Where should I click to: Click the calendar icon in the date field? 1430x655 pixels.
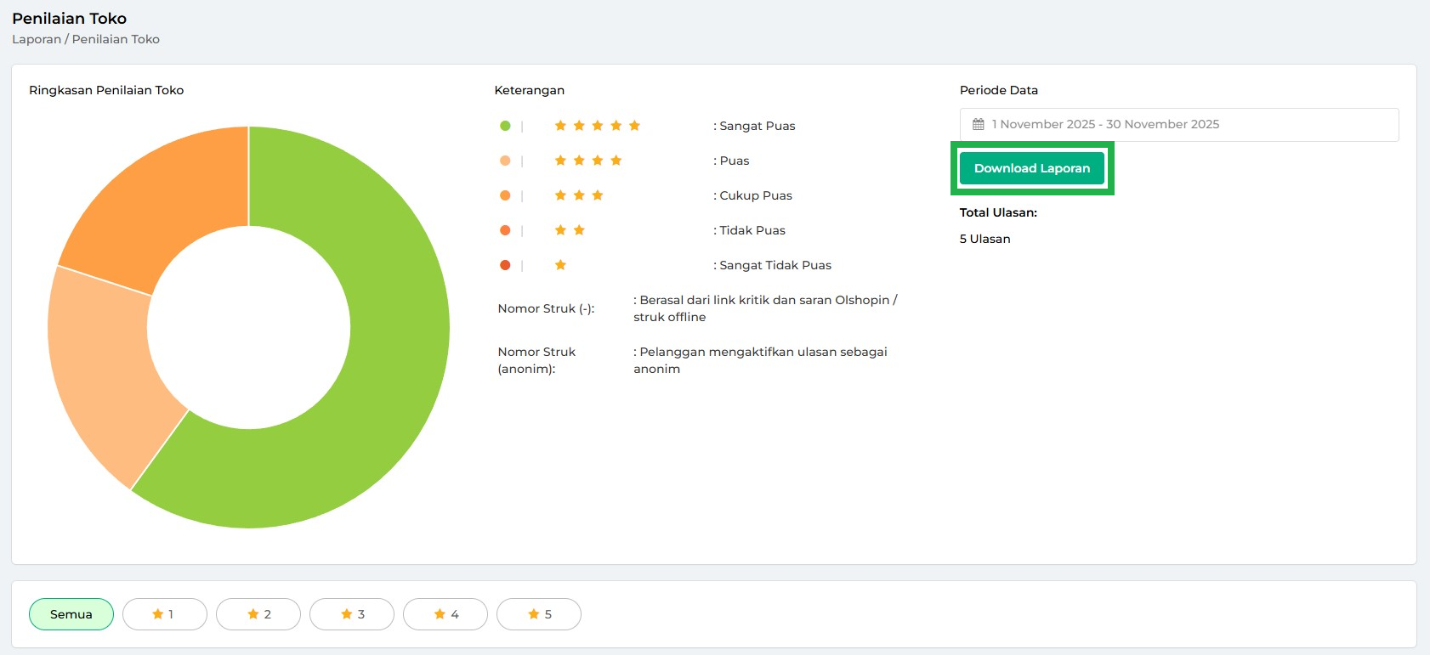[x=978, y=124]
